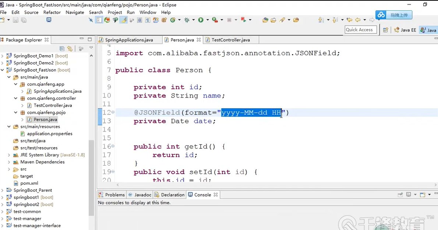Close the Person.java tab
This screenshot has height=230, width=438.
(199, 40)
